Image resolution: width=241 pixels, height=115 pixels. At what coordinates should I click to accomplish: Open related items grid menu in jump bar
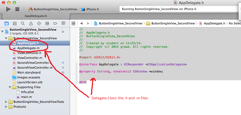click(x=73, y=23)
